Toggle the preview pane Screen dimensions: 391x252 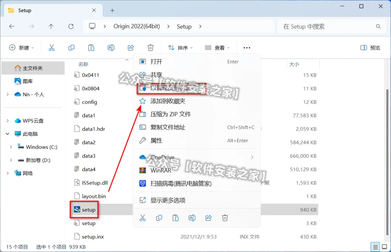tap(370, 48)
